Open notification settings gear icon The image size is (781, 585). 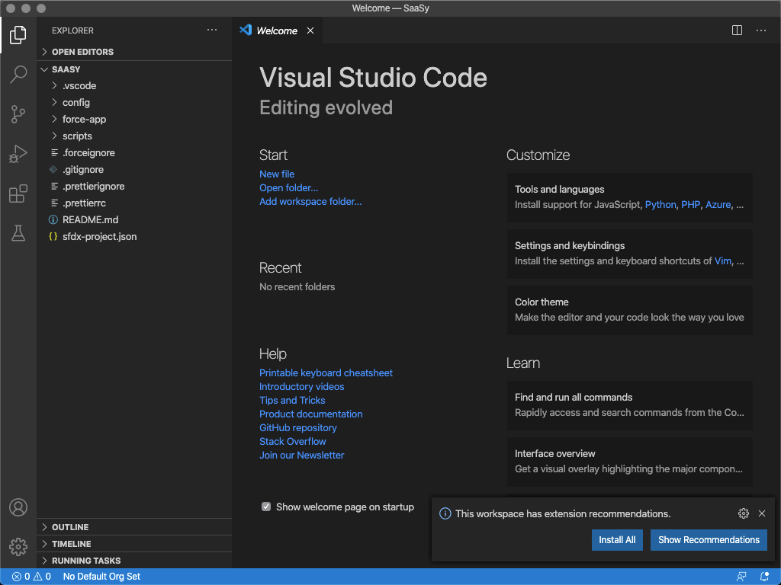tap(744, 513)
